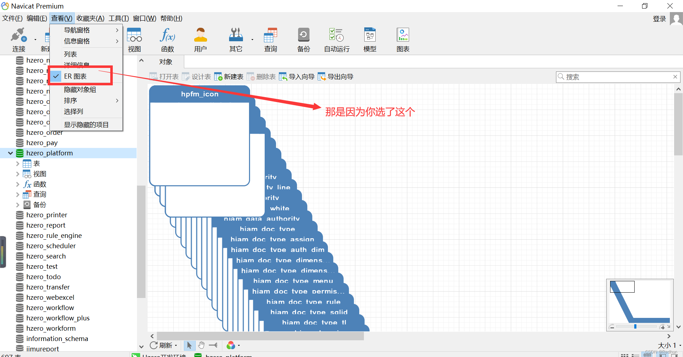Open the color picker tool

[231, 345]
